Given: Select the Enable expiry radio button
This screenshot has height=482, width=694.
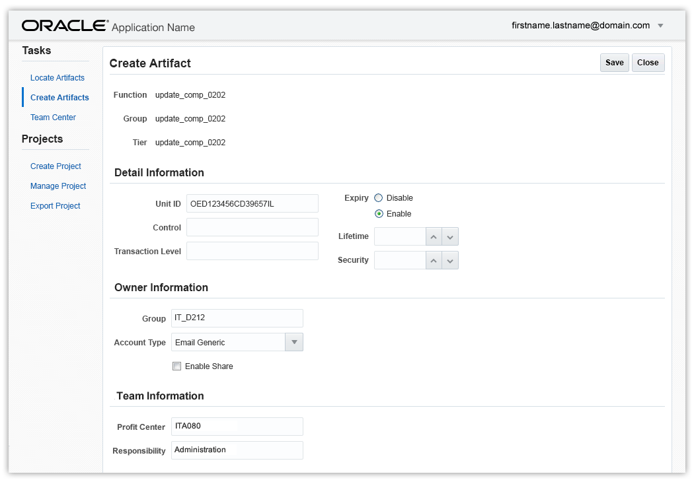Looking at the screenshot, I should [x=379, y=214].
